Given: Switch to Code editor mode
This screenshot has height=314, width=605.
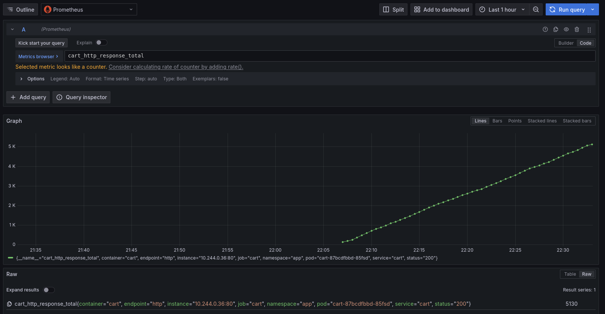Looking at the screenshot, I should click(585, 43).
